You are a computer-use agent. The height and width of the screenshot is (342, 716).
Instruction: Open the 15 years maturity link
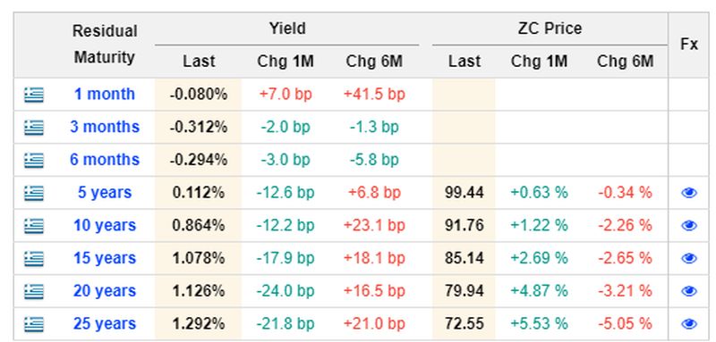[105, 258]
